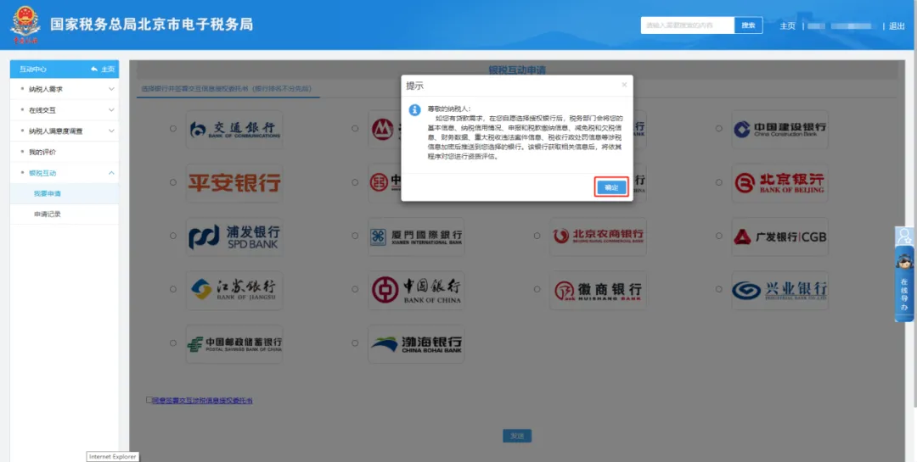Check the 同意签署交互涉税信息授权委托书 checkbox

[x=149, y=400]
